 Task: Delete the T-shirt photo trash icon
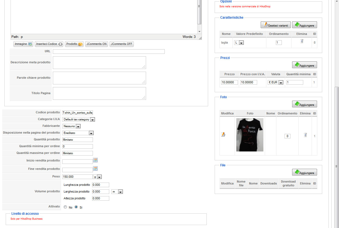click(x=305, y=135)
